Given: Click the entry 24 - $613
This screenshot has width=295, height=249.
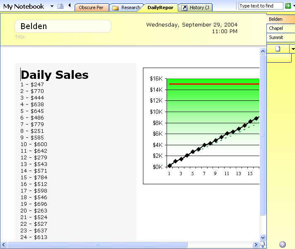Looking at the screenshot, I should [x=34, y=237].
